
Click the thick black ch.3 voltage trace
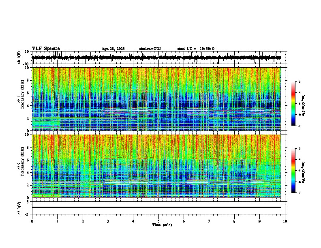[x=156, y=207]
